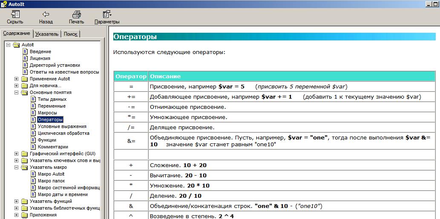Expand the Применение AutoIt tree node
Viewport: 440px width, 219px height.
(x=17, y=79)
